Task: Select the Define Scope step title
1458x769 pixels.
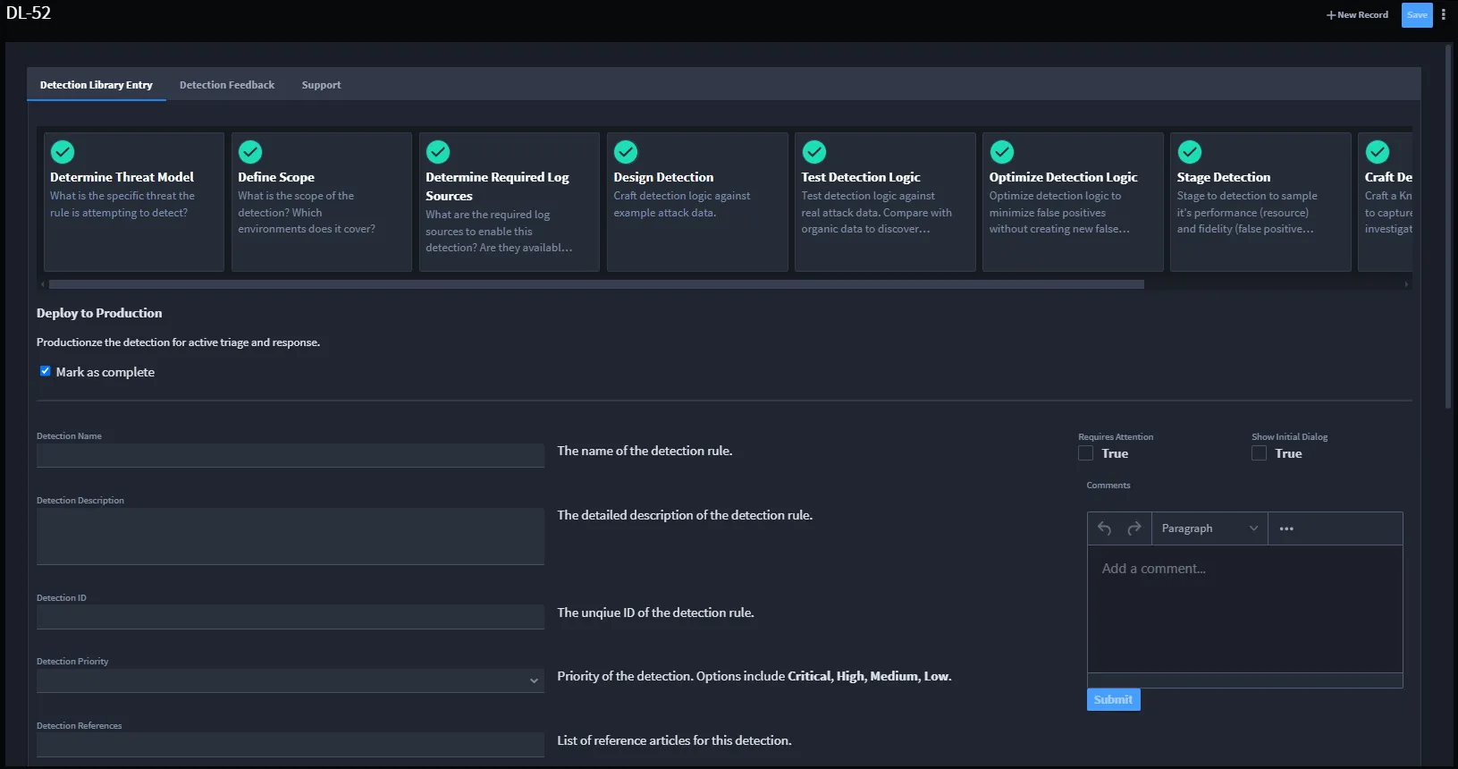Action: pos(276,177)
